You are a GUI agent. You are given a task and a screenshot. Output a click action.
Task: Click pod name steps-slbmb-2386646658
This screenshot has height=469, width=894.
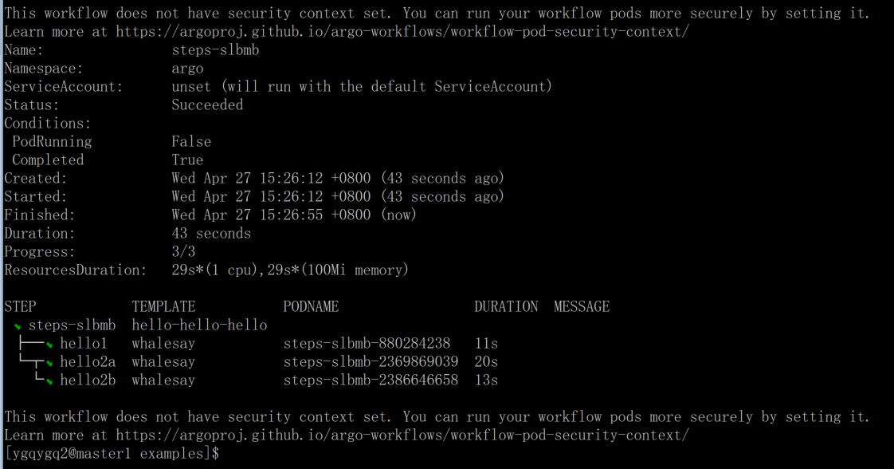371,380
